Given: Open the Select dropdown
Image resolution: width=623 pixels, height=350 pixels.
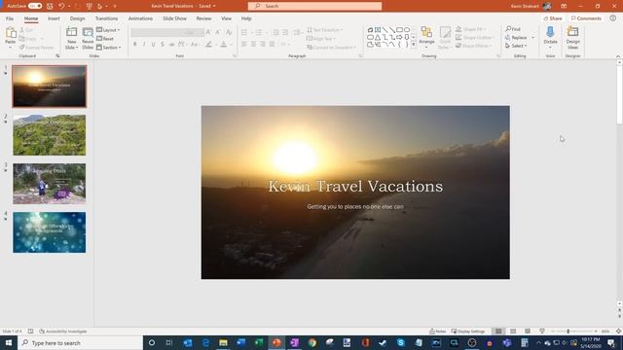Looking at the screenshot, I should tap(516, 46).
